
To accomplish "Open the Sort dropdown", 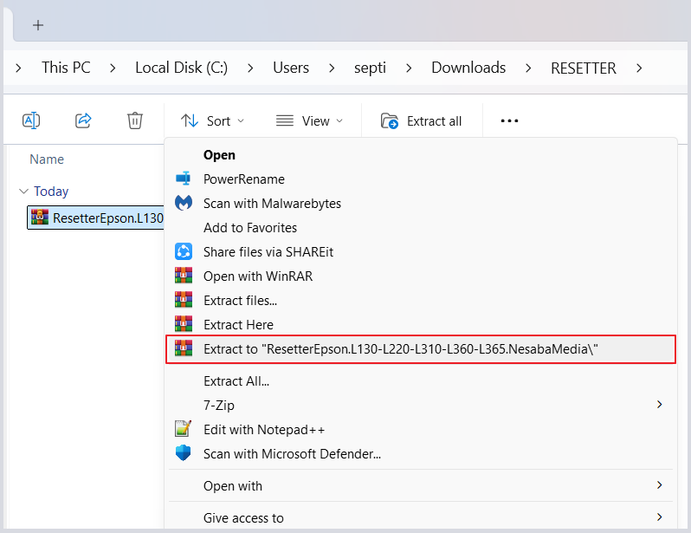I will tap(212, 120).
